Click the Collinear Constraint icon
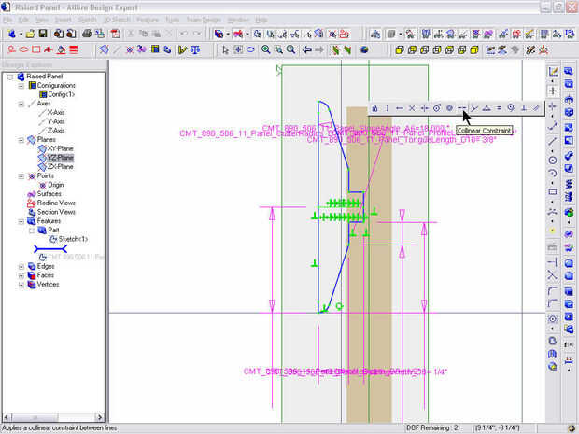579x434 pixels. pyautogui.click(x=461, y=108)
